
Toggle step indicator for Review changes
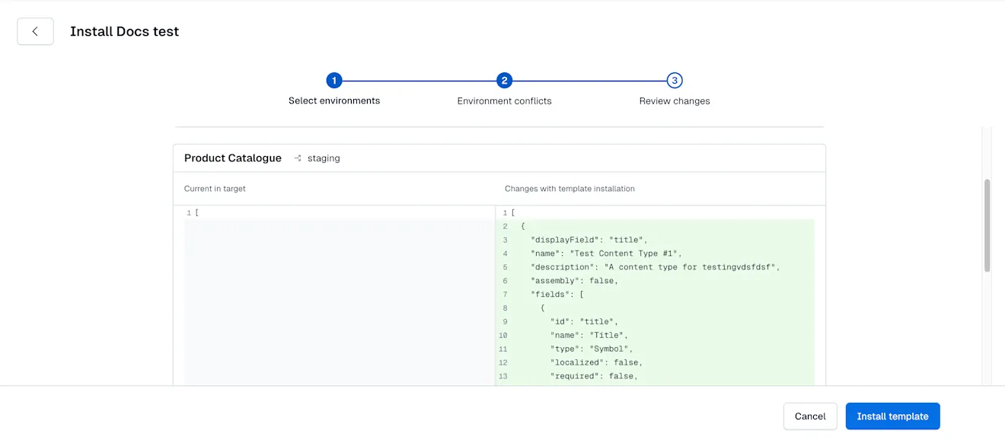pos(674,80)
